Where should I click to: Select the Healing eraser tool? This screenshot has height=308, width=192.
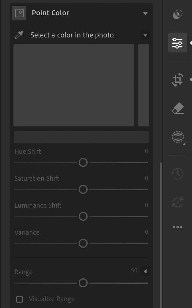click(178, 108)
